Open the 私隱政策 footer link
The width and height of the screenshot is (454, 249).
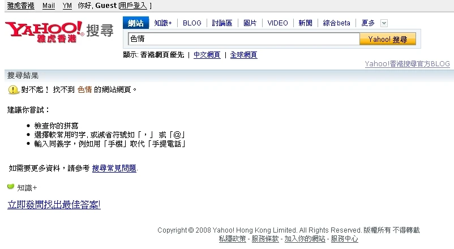pyautogui.click(x=233, y=239)
